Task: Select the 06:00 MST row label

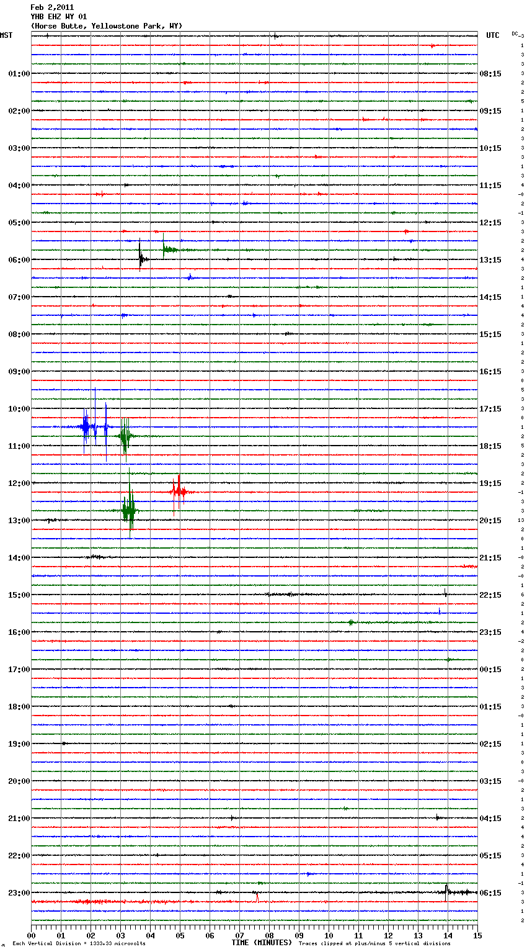Action: pyautogui.click(x=19, y=260)
